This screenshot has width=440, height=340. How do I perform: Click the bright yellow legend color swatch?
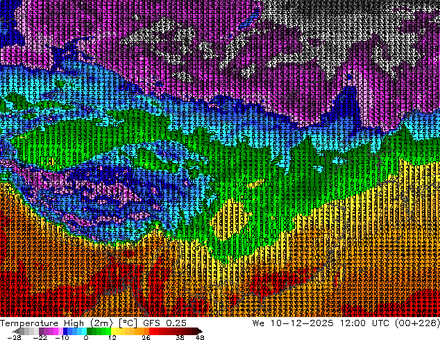tap(114, 331)
